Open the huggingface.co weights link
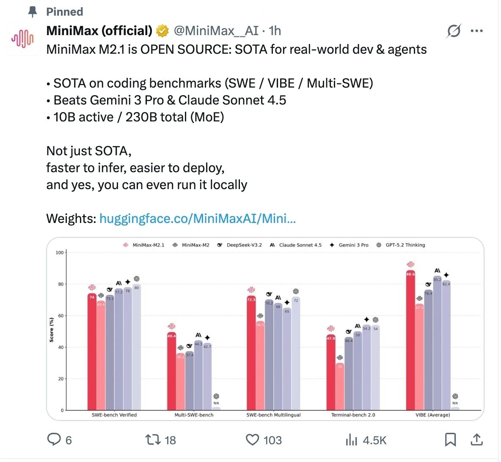501x462 pixels. point(197,218)
